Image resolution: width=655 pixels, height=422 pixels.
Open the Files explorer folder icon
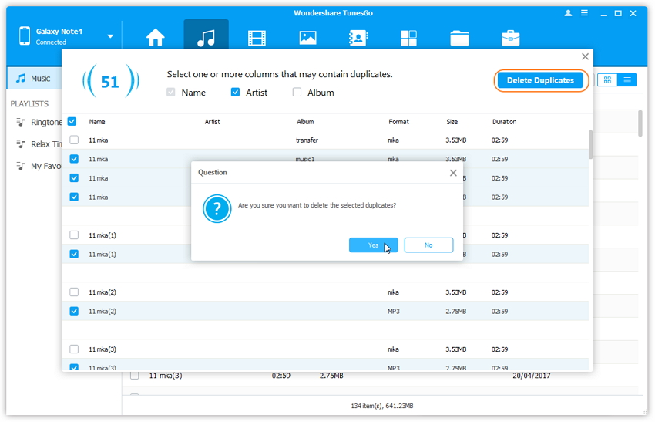click(459, 37)
